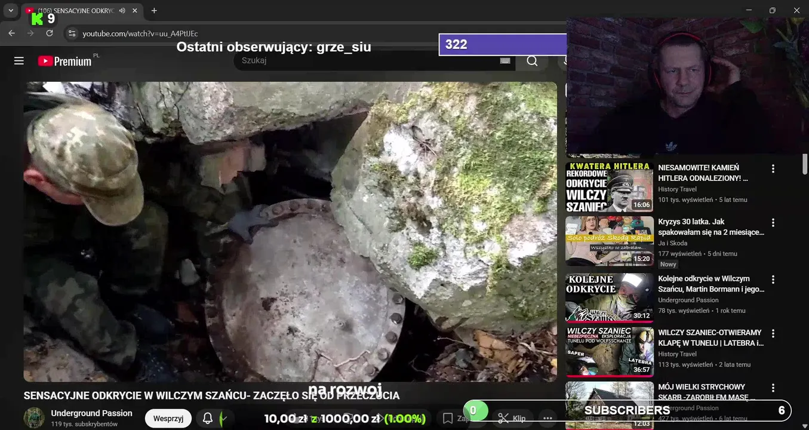
Task: Click the video player area
Action: [290, 232]
